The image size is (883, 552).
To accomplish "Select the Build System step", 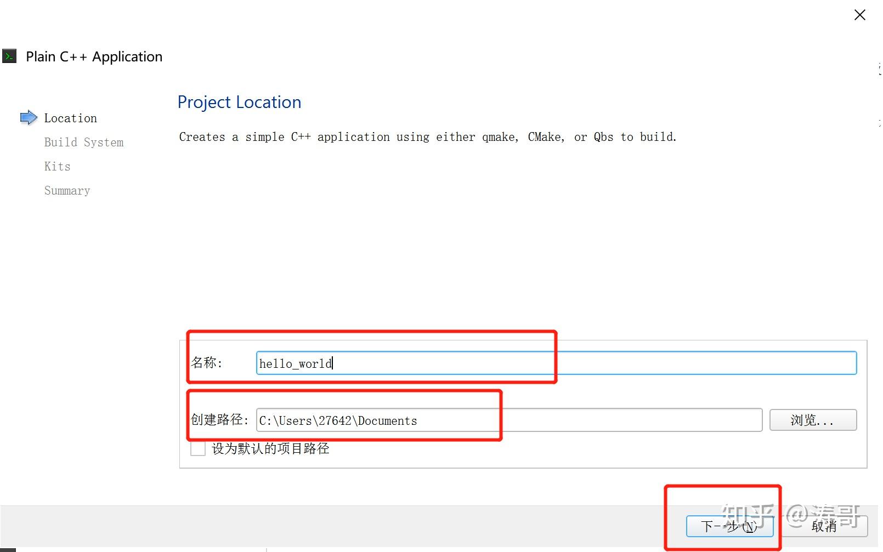I will (83, 142).
